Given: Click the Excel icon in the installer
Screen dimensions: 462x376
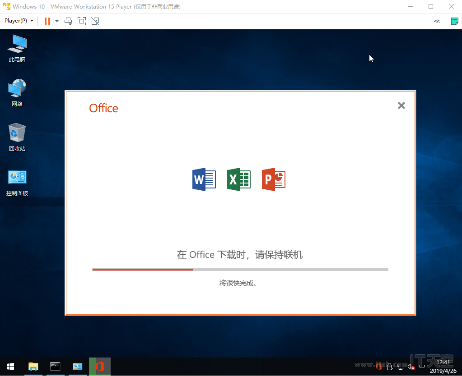Looking at the screenshot, I should pyautogui.click(x=238, y=179).
